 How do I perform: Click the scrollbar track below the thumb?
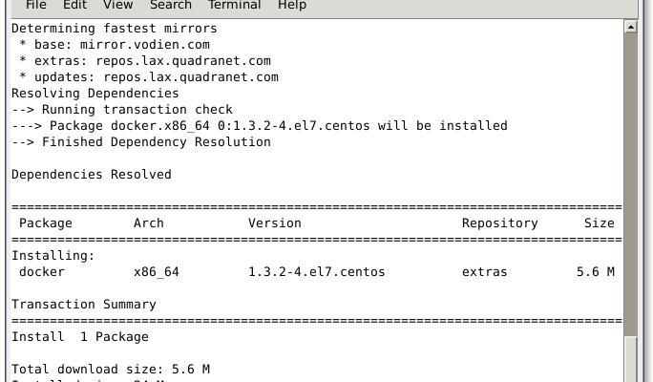[630, 359]
